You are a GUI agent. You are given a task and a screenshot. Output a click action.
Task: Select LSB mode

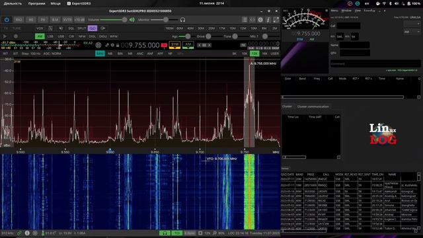50,36
